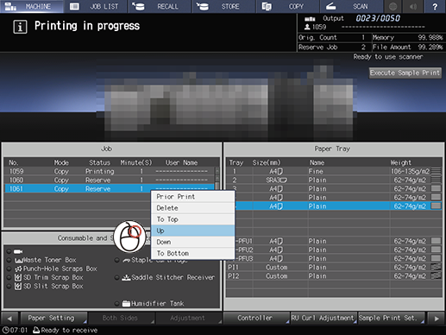The width and height of the screenshot is (446, 335).
Task: Click the toner cartridge icon
Action: pos(18,251)
